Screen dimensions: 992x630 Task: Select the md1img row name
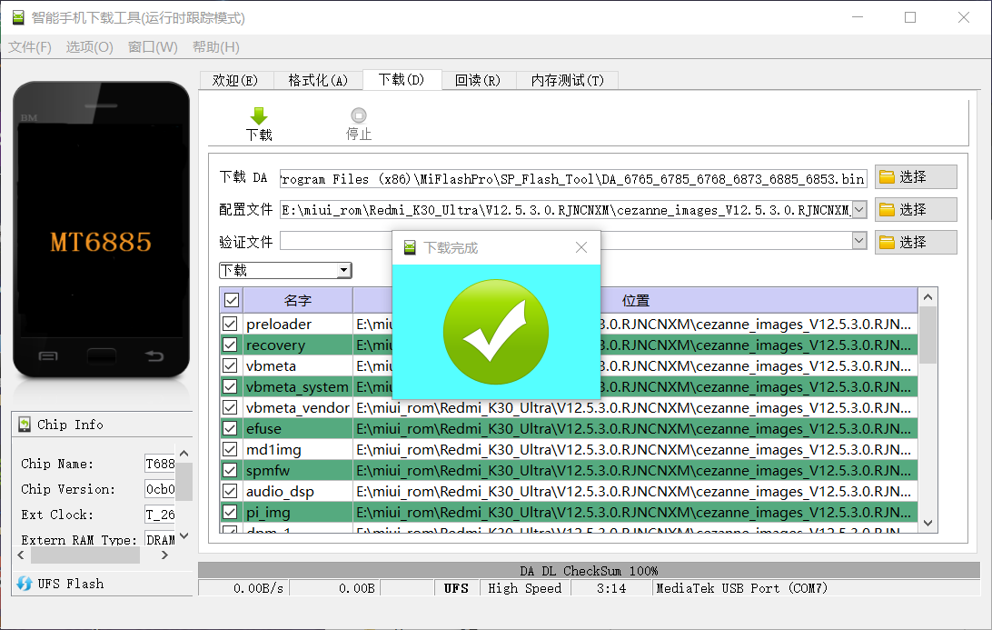pyautogui.click(x=273, y=450)
